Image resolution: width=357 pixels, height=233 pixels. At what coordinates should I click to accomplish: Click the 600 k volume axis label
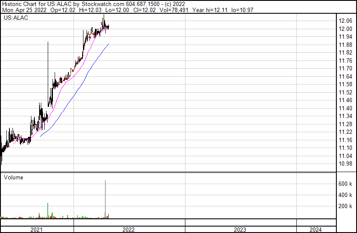(345, 184)
